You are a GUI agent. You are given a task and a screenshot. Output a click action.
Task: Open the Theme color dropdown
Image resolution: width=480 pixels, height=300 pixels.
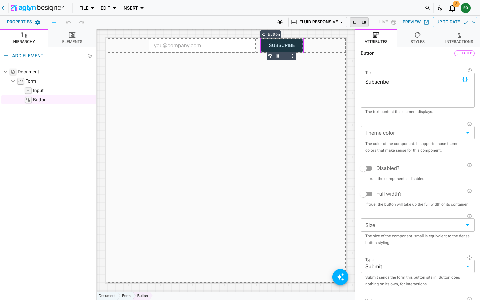click(x=417, y=133)
